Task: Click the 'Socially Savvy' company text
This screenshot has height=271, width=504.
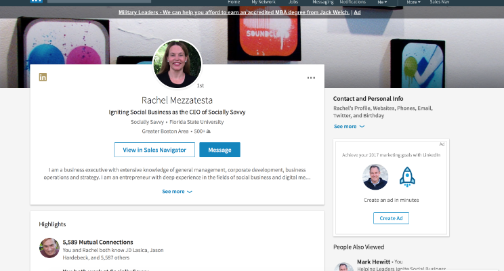Action: (x=147, y=122)
